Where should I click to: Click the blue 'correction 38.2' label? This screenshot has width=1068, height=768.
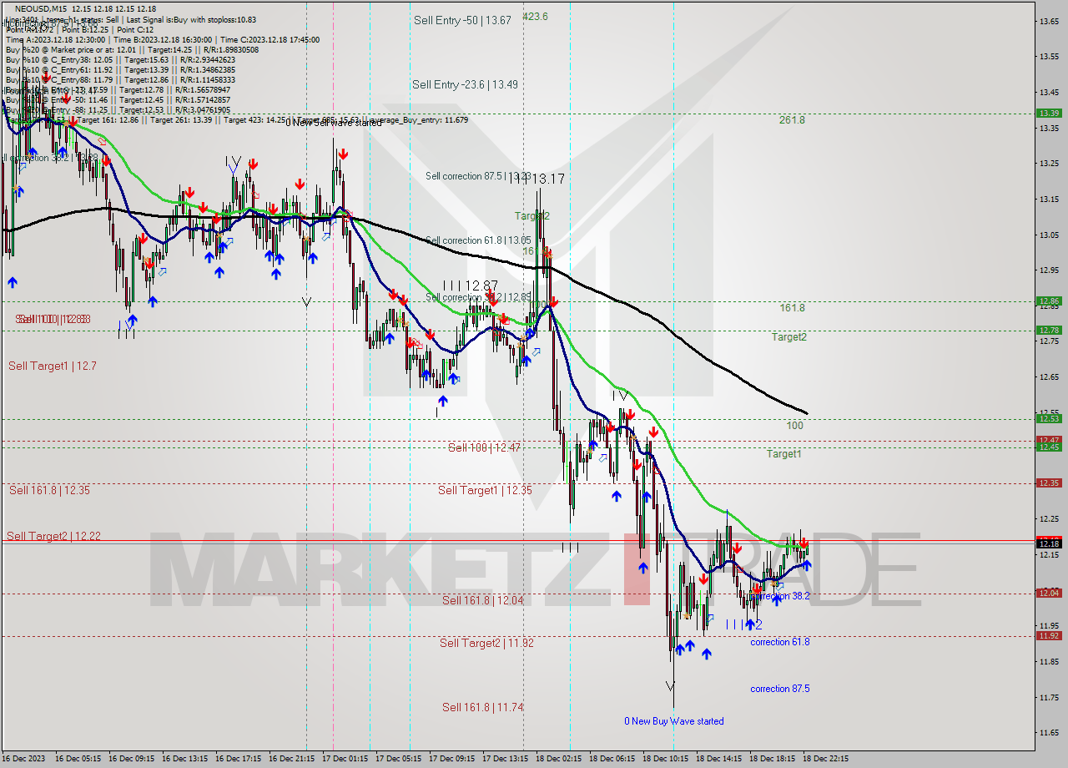[782, 596]
